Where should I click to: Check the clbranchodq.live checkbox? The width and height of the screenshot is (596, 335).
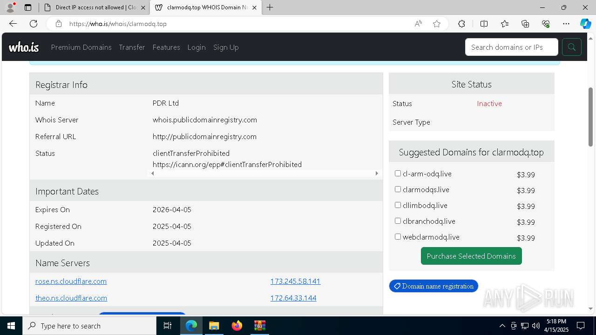(x=398, y=221)
